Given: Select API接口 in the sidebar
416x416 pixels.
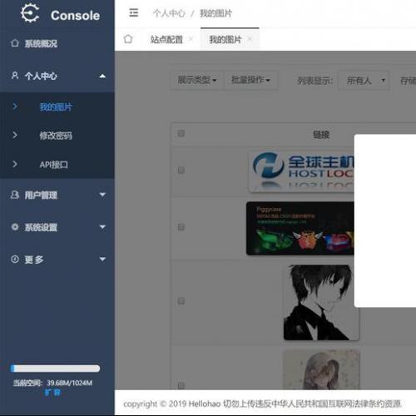Looking at the screenshot, I should click(53, 165).
